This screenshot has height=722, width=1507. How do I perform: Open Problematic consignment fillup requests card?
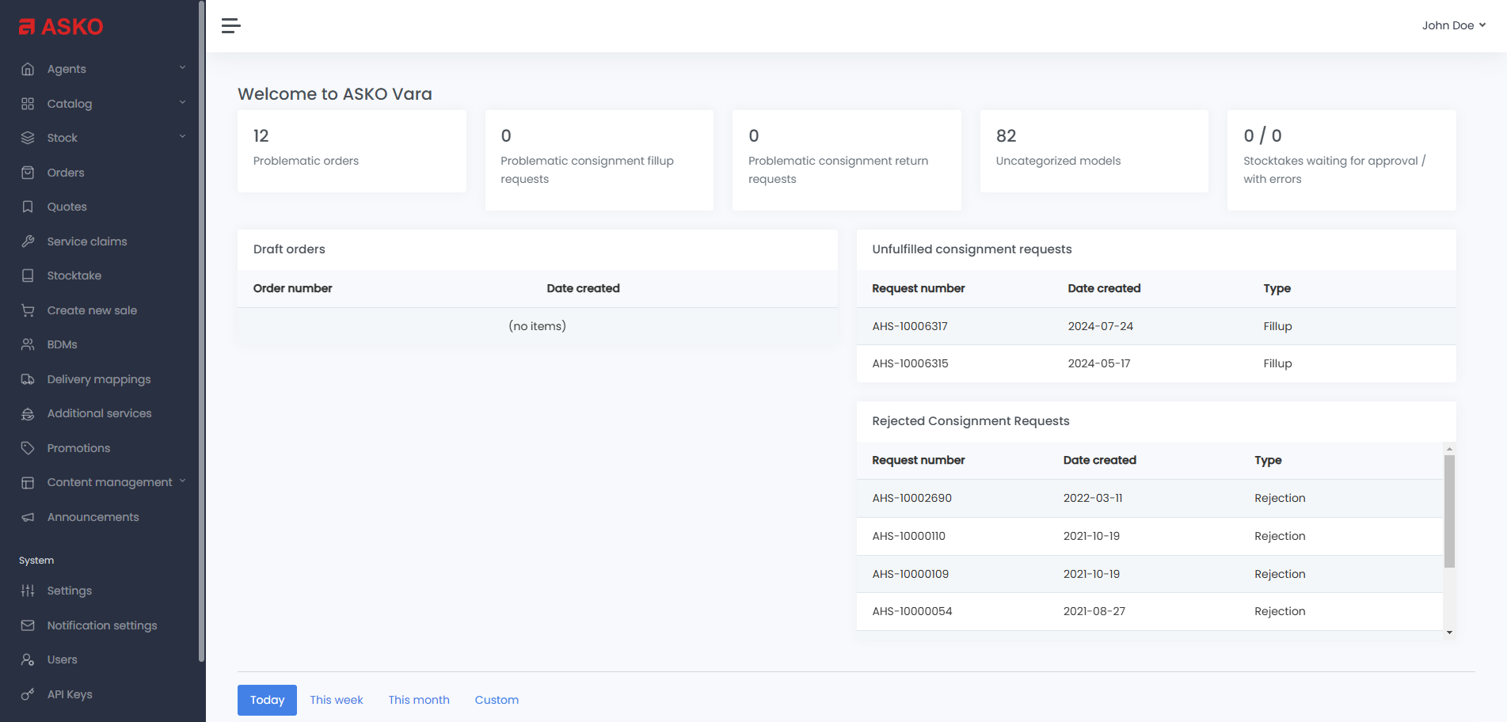[599, 160]
